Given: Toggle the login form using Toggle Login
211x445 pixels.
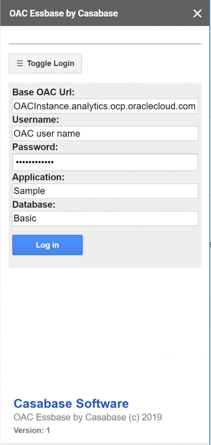Looking at the screenshot, I should pos(45,63).
